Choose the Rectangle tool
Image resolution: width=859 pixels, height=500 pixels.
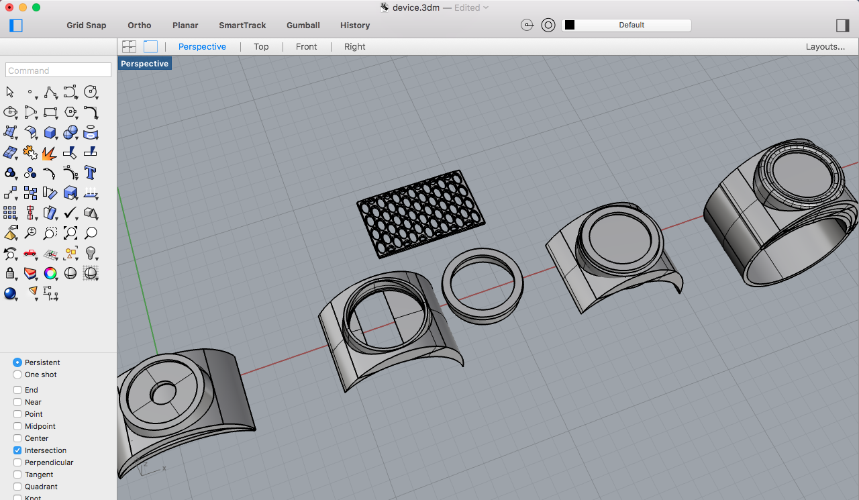(x=50, y=112)
